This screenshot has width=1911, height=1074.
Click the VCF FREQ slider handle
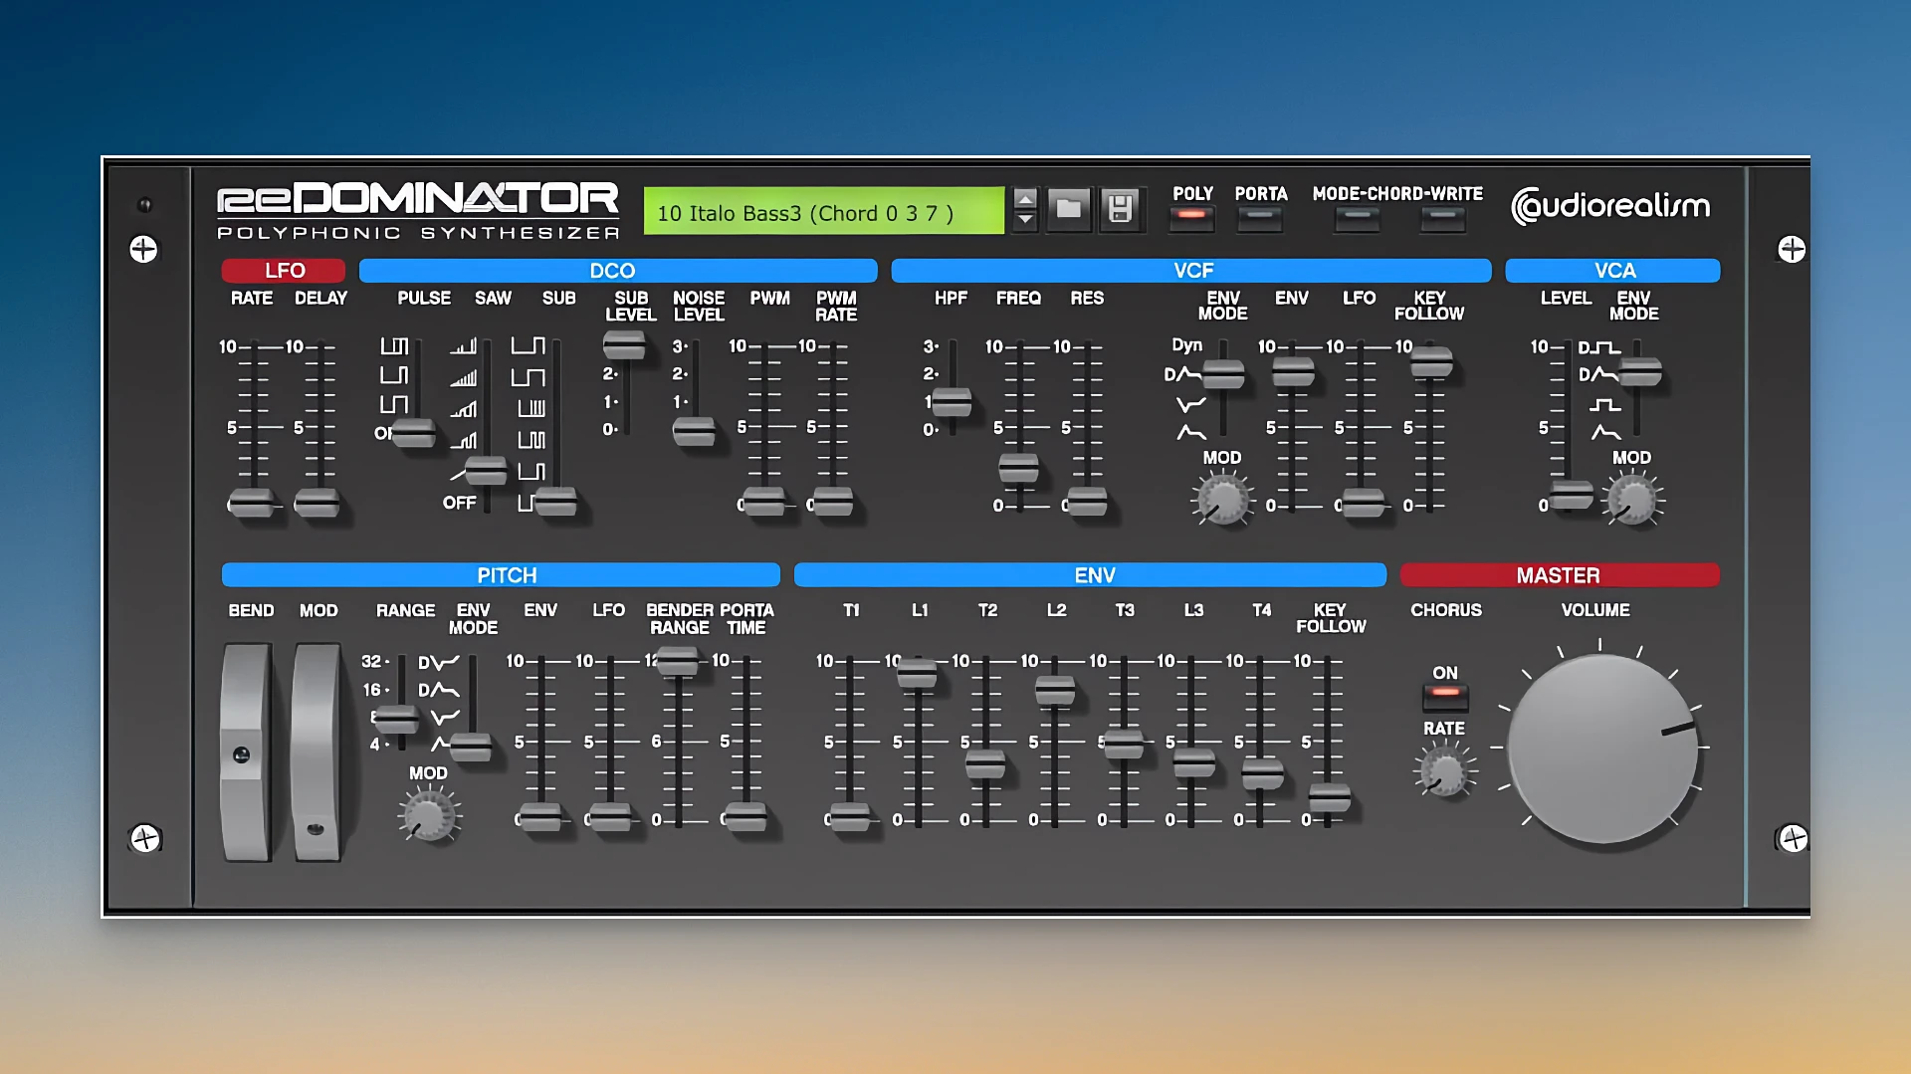pos(1018,466)
